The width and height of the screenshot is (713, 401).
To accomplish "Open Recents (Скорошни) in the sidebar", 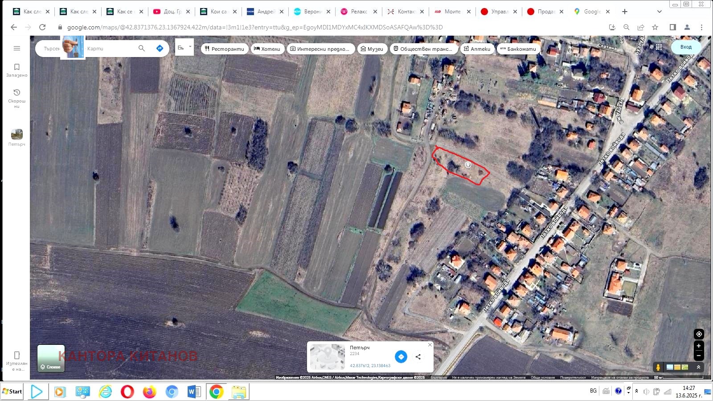I will pos(17,98).
